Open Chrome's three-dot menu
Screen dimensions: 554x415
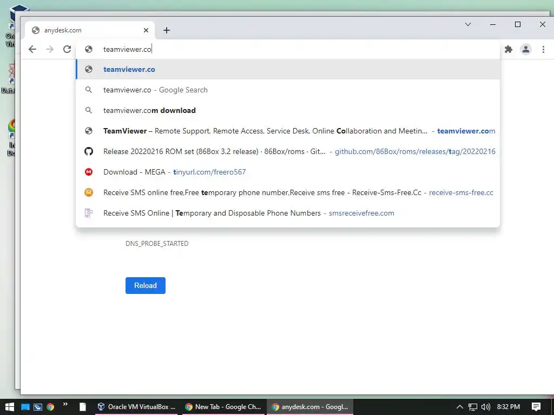click(x=543, y=49)
